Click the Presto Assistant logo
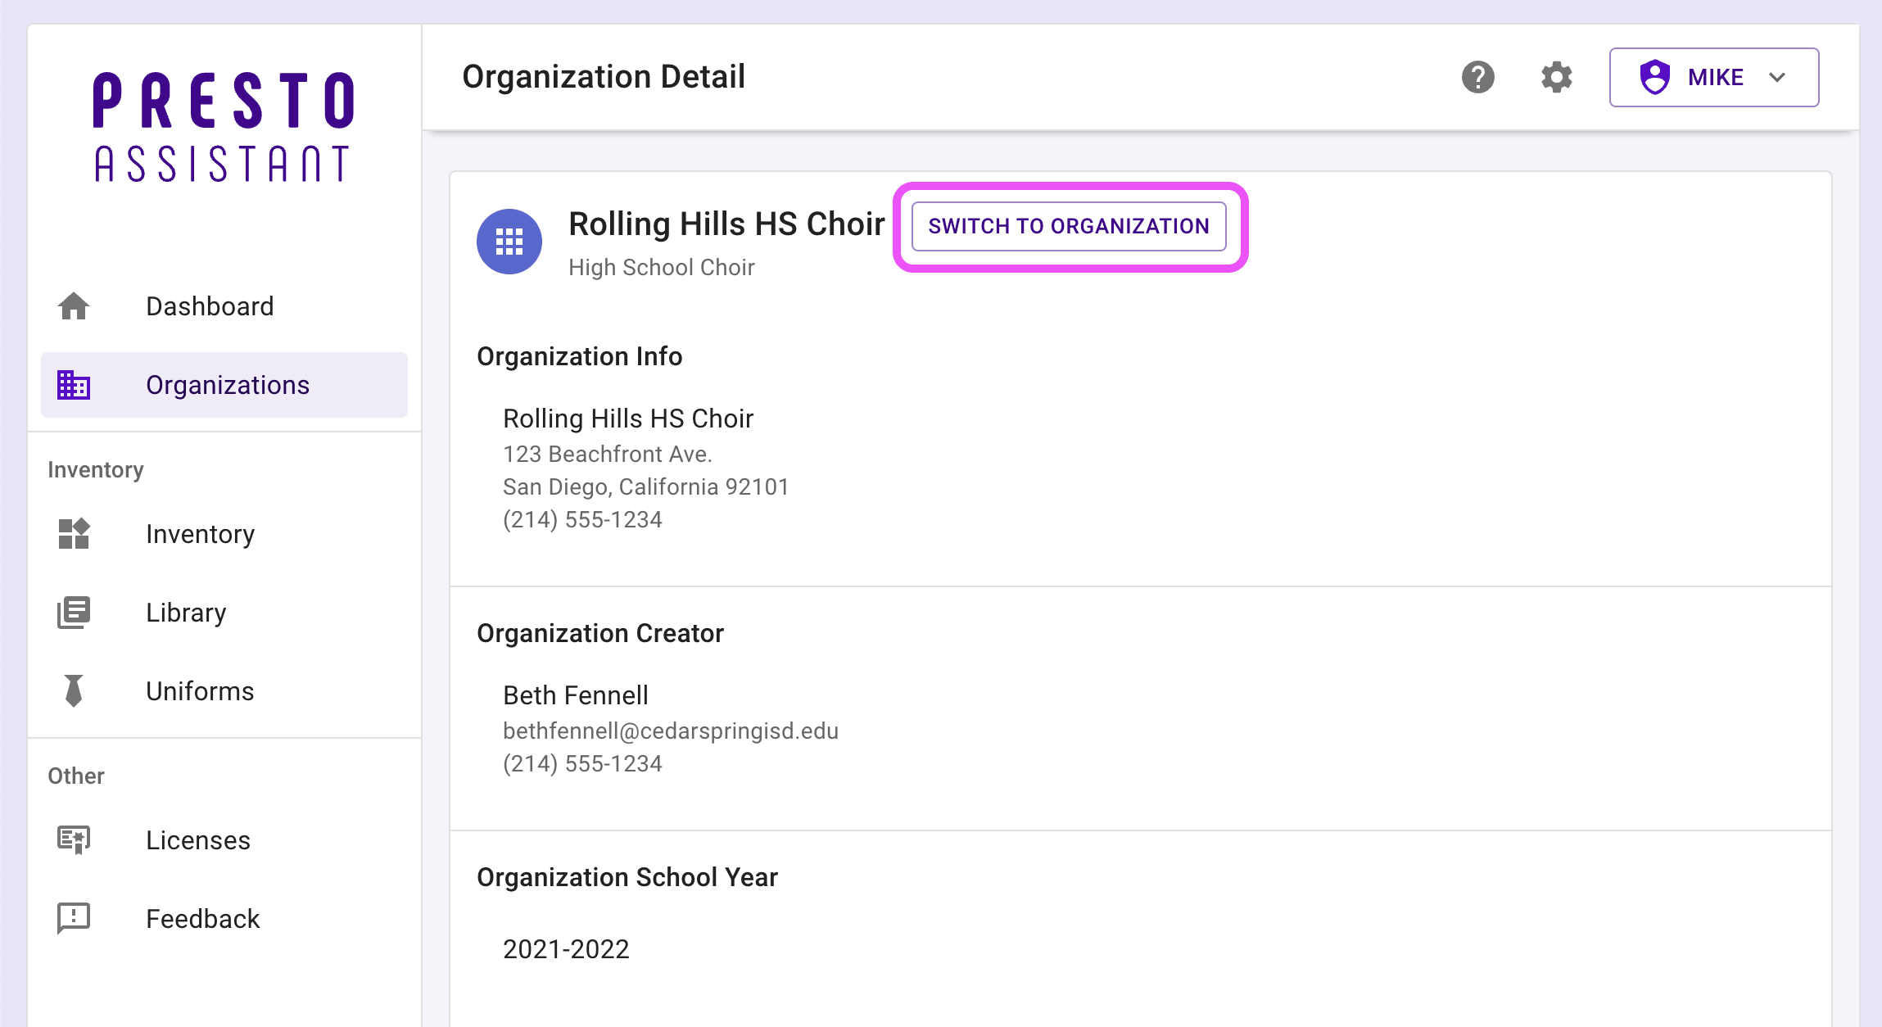 [224, 127]
